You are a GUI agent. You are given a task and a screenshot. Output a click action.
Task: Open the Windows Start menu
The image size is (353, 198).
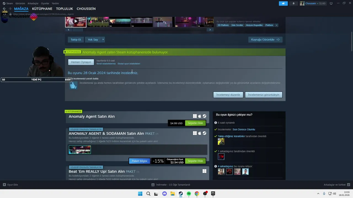pyautogui.click(x=140, y=194)
